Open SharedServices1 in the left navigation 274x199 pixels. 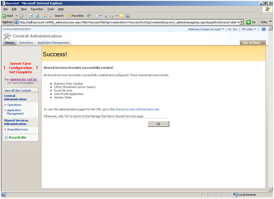pyautogui.click(x=17, y=129)
